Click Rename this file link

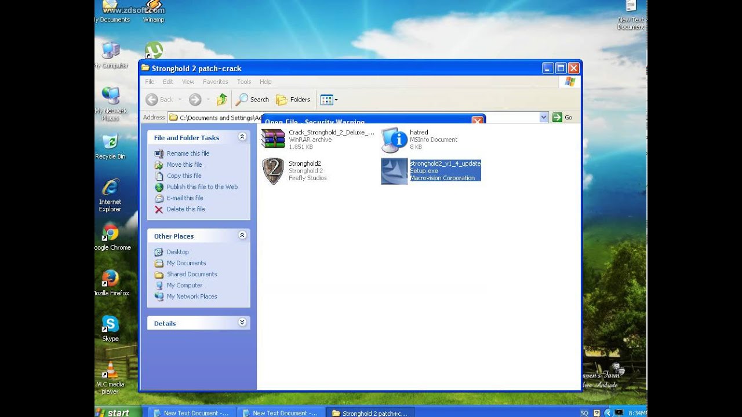(x=188, y=153)
